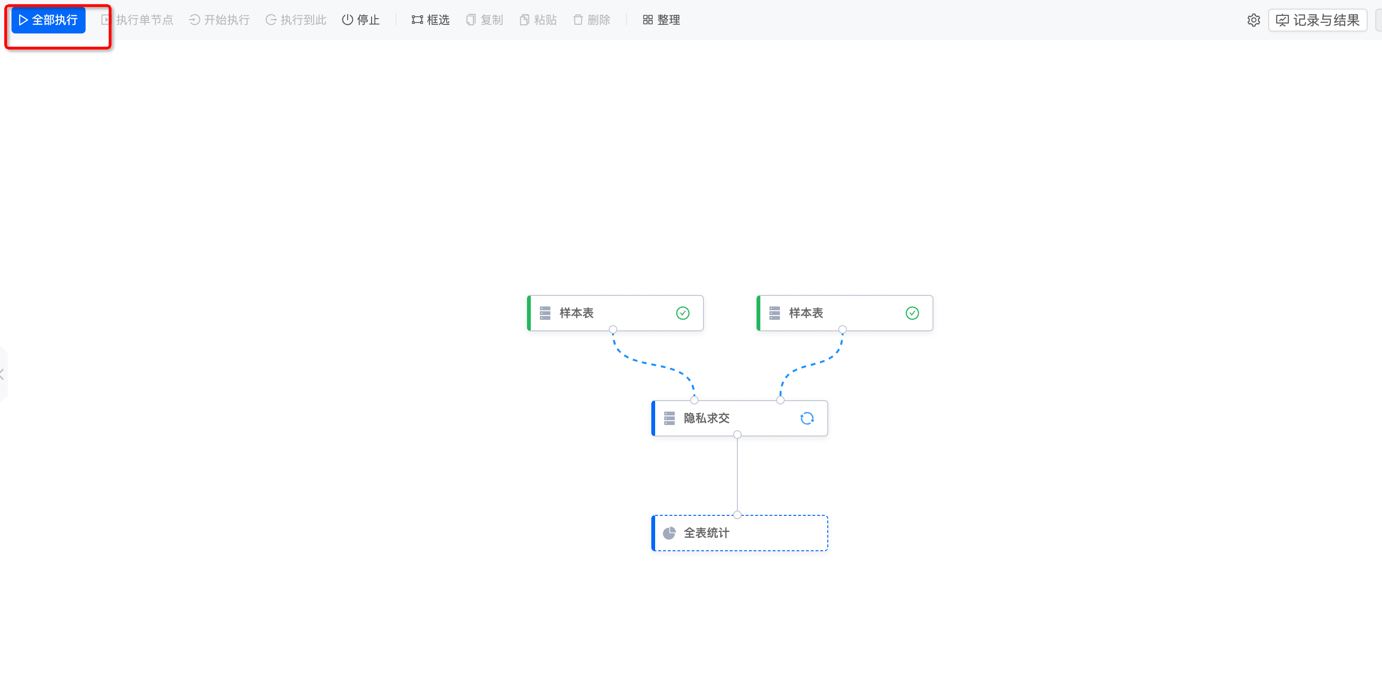Click 粘贴 paste in the toolbar
This screenshot has height=676, width=1382.
click(x=538, y=20)
